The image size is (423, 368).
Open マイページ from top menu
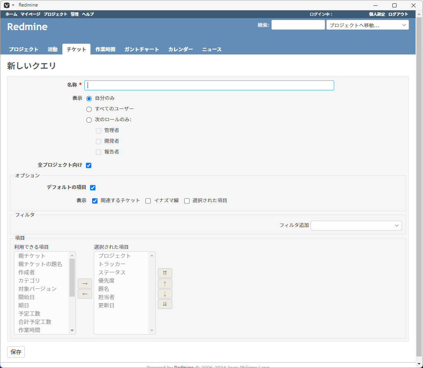tap(31, 14)
